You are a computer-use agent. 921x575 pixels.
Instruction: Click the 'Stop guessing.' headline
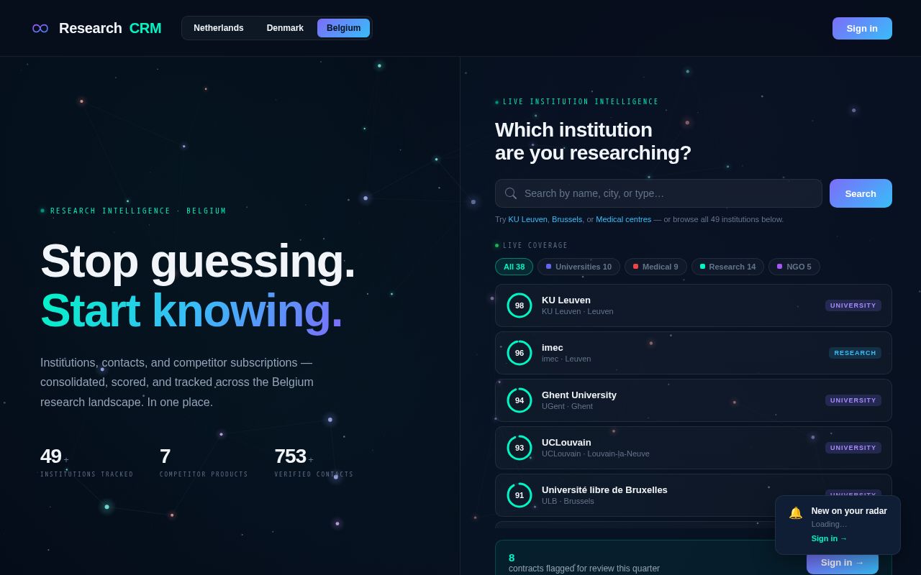(198, 260)
